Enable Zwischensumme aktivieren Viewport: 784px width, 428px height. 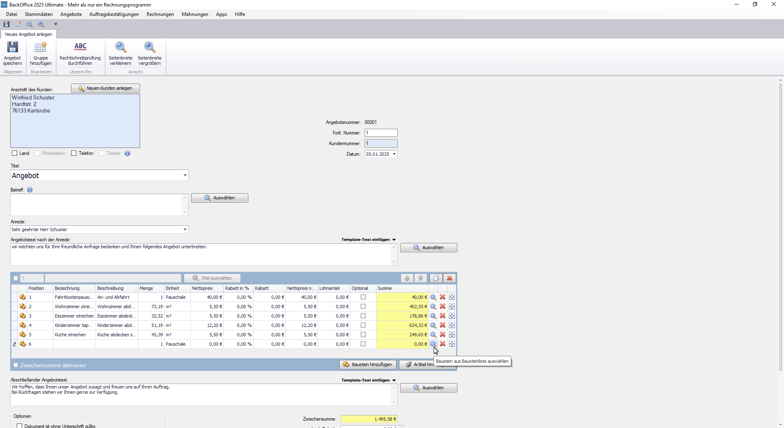pos(16,365)
